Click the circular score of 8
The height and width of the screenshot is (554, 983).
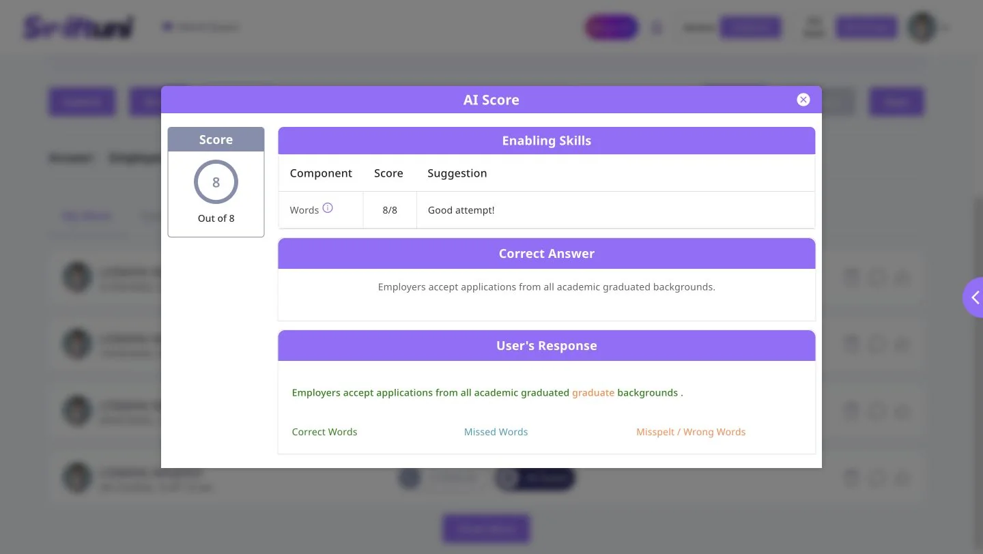coord(216,182)
